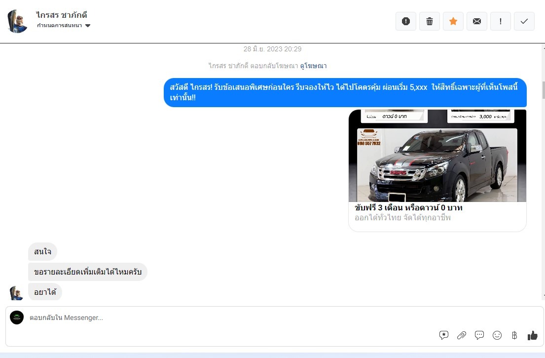
Task: Attach a file with paperclip icon
Action: (x=462, y=336)
